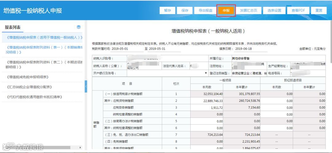Viewport: 332px width, 153px height.
Task: Click row label （一）按适用税率计税销售额
Action: point(124,94)
